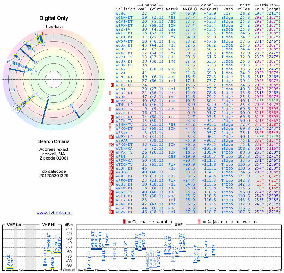
Task: Click the adjacent channel icon beside WMTW-DT
Action: 110,188
